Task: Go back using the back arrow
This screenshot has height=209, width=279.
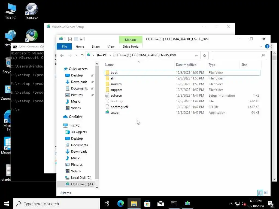Action: click(62, 55)
